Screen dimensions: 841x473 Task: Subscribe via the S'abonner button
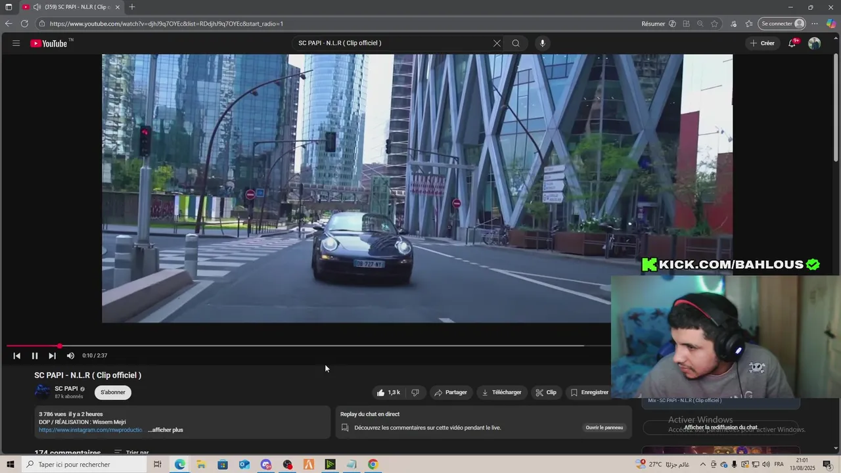[x=113, y=392]
